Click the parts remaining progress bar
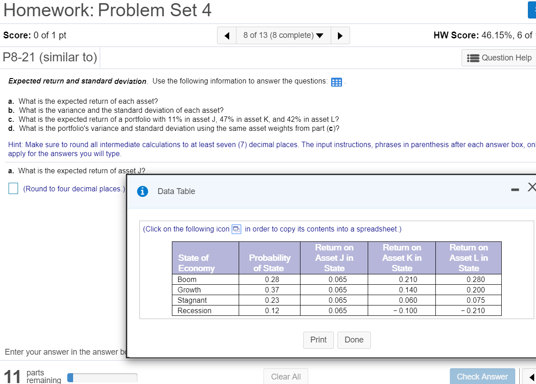Screen dimensions: 536x384 tap(102, 378)
